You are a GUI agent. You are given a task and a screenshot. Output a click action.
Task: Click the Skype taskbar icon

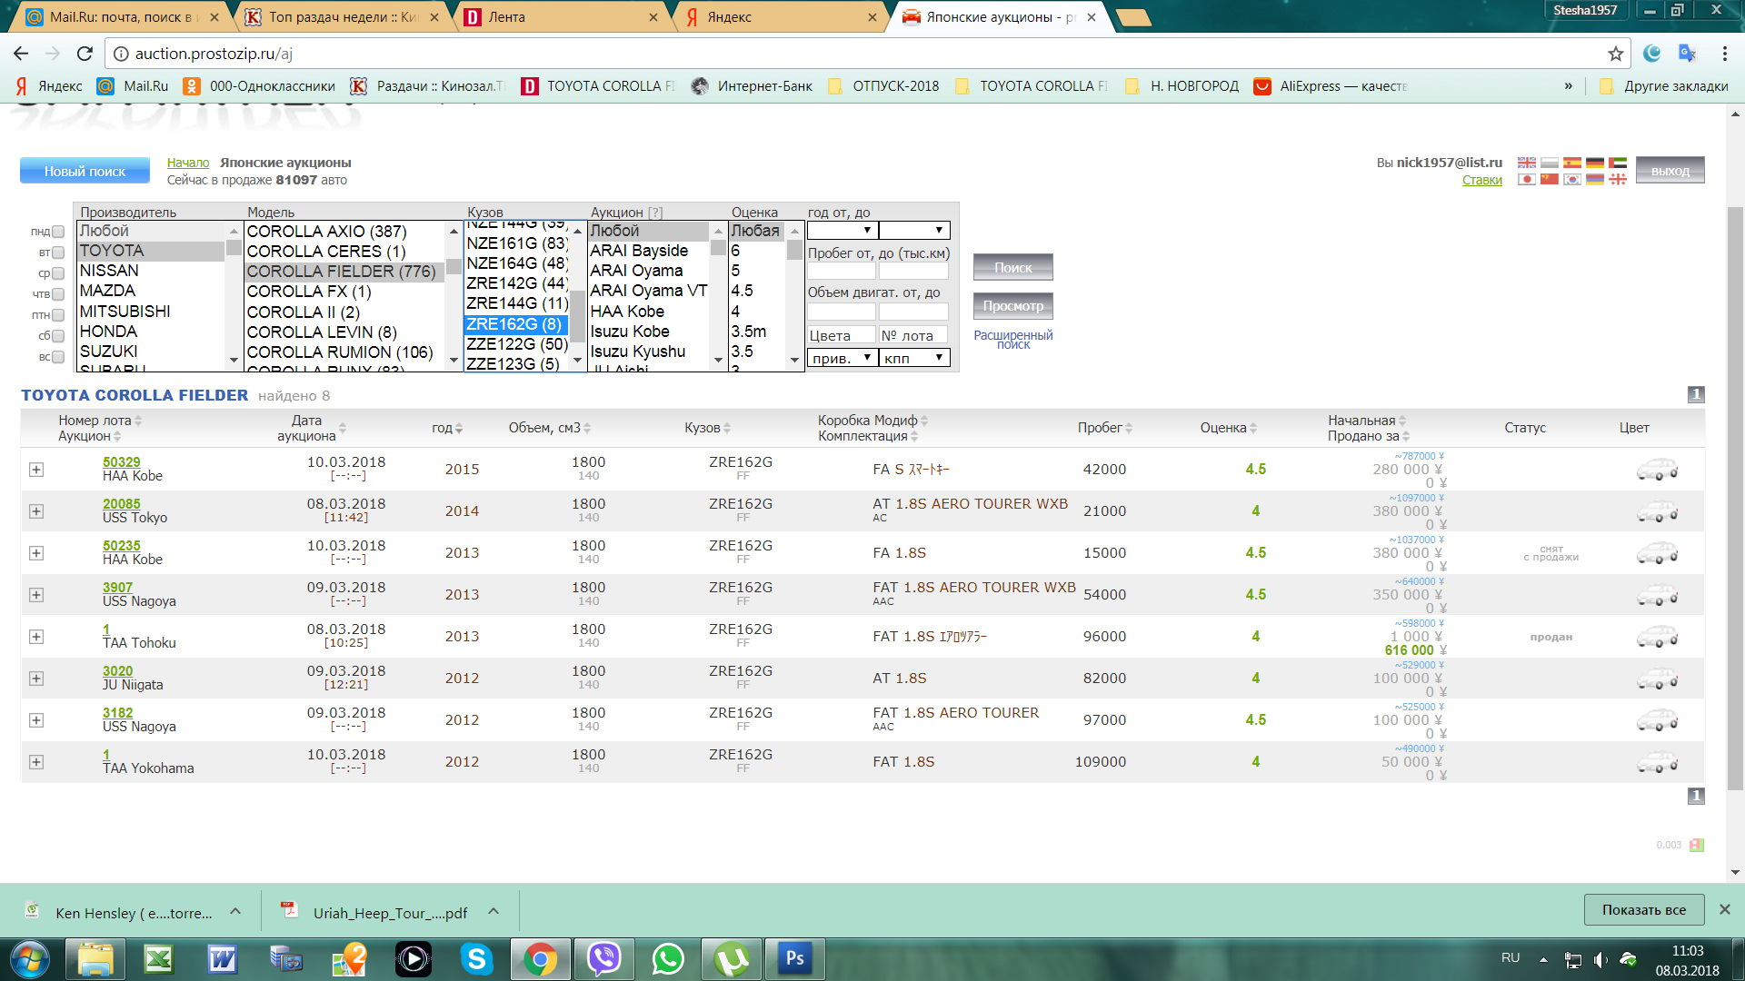[474, 958]
